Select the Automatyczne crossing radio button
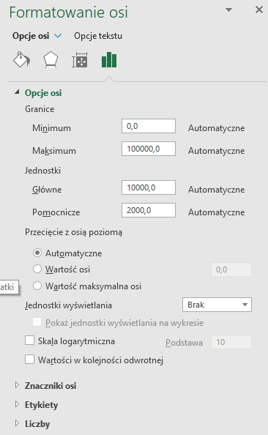Image resolution: width=268 pixels, height=435 pixels. pos(37,253)
